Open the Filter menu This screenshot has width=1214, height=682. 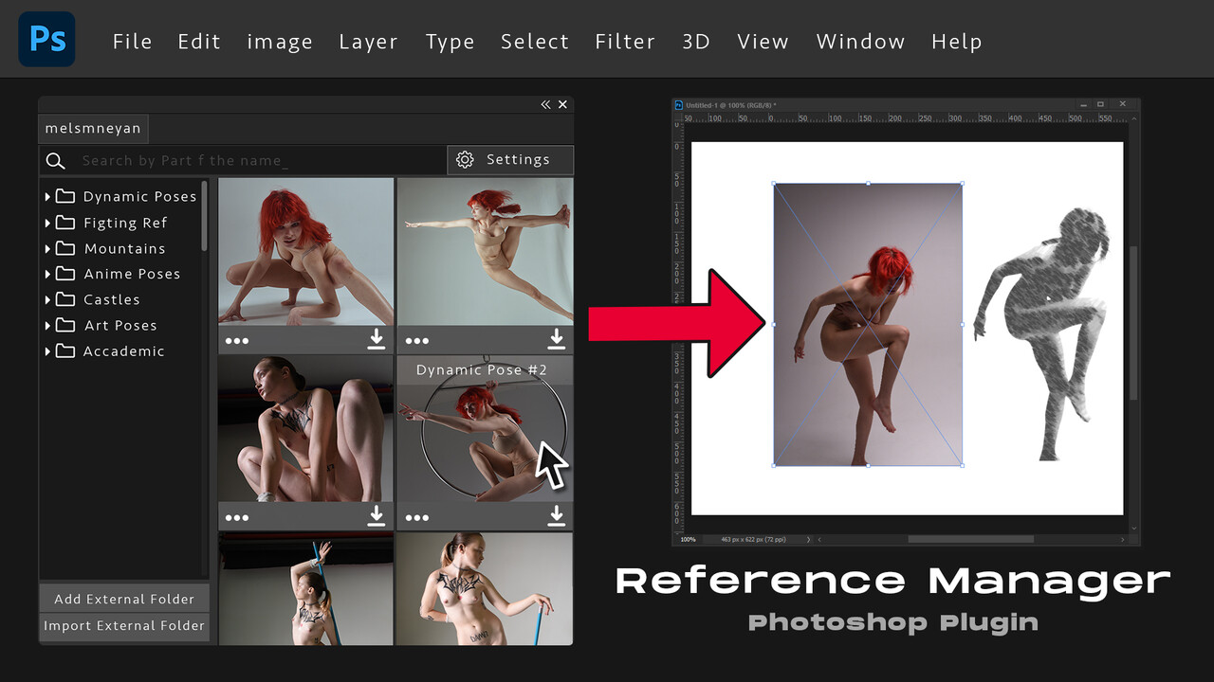(x=625, y=42)
